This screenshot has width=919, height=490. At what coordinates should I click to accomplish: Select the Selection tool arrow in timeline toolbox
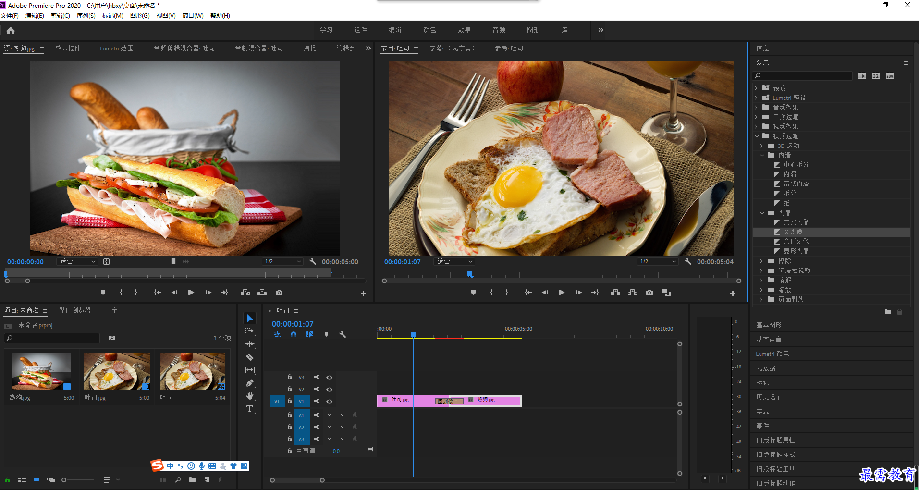coord(250,318)
